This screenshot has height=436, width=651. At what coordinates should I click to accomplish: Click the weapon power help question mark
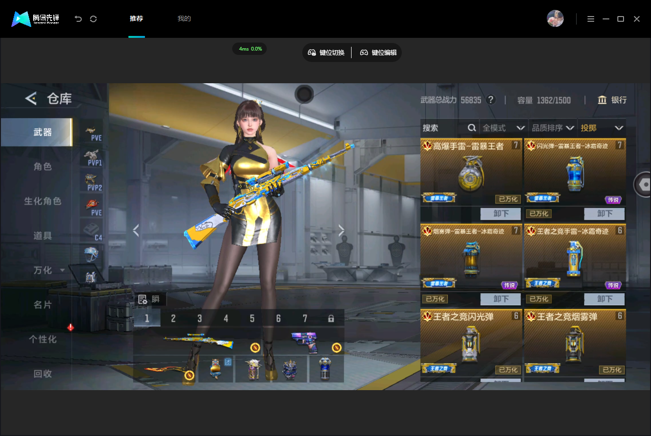[x=491, y=100]
